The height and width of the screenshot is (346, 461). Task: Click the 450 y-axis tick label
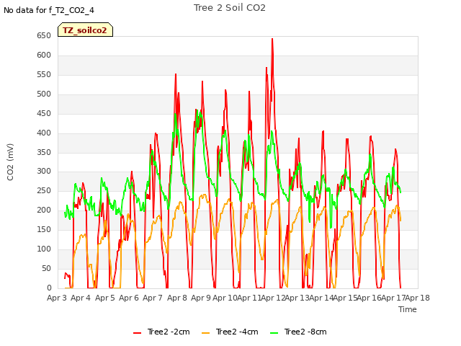[x=44, y=114]
